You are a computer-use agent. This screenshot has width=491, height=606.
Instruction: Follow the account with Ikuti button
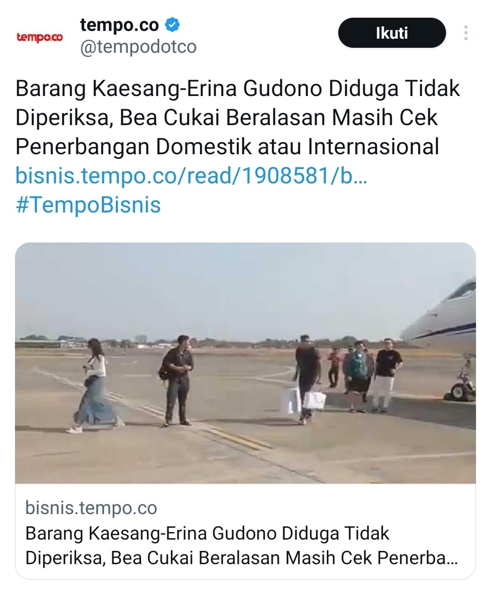(392, 33)
